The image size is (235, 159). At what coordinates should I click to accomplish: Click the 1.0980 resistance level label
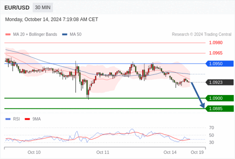coord(216,43)
